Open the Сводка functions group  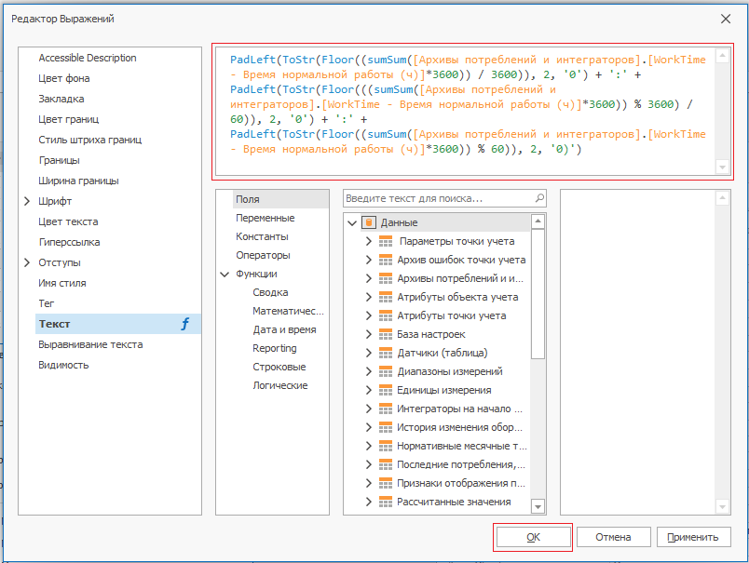coord(270,292)
